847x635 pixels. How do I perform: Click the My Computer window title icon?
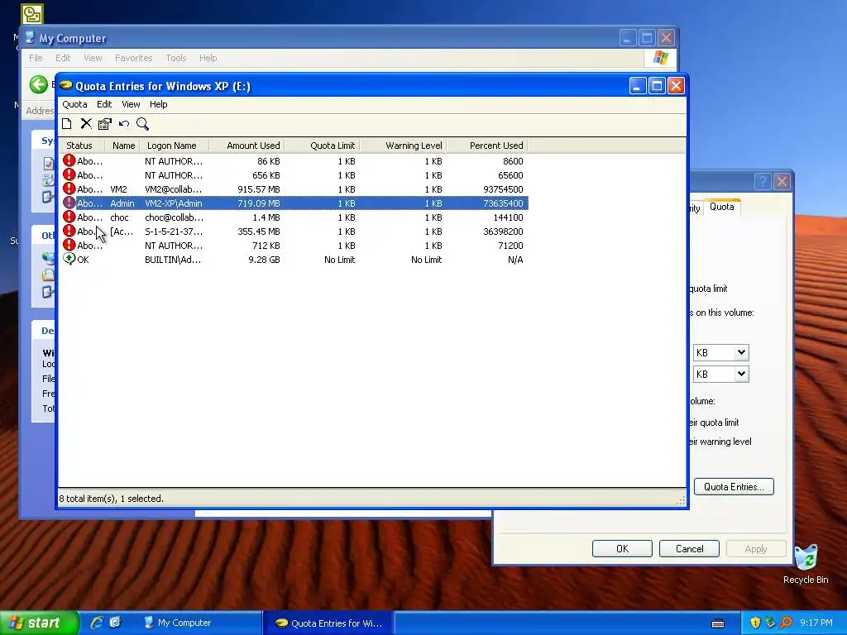(31, 37)
